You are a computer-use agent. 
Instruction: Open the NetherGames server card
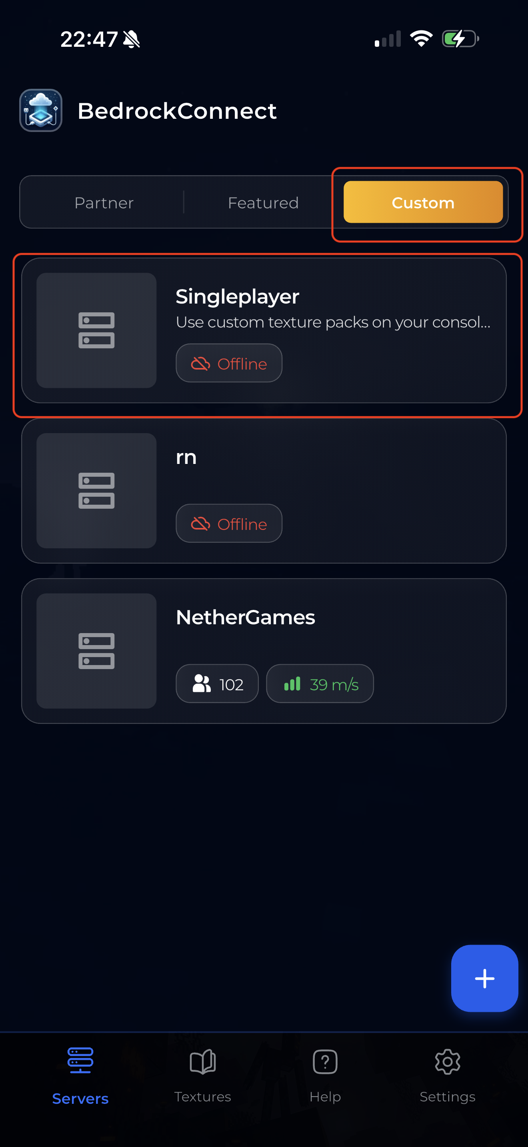click(x=264, y=651)
